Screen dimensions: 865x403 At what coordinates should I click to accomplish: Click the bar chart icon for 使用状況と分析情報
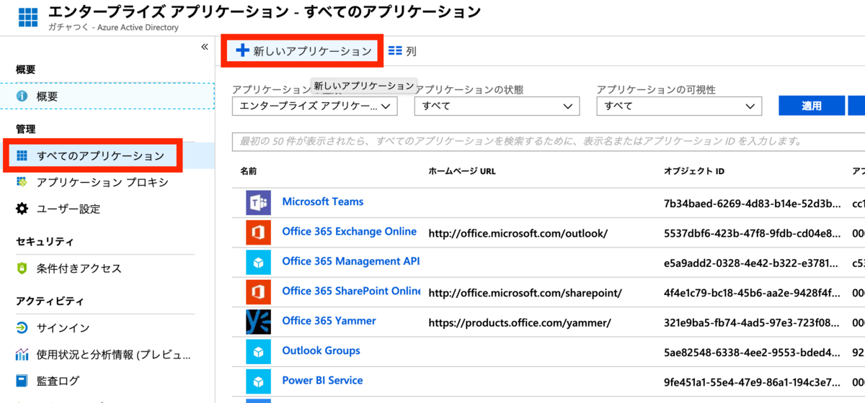(x=22, y=355)
